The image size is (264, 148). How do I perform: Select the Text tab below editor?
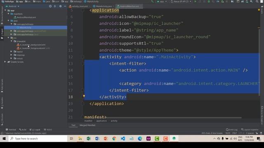point(73,125)
